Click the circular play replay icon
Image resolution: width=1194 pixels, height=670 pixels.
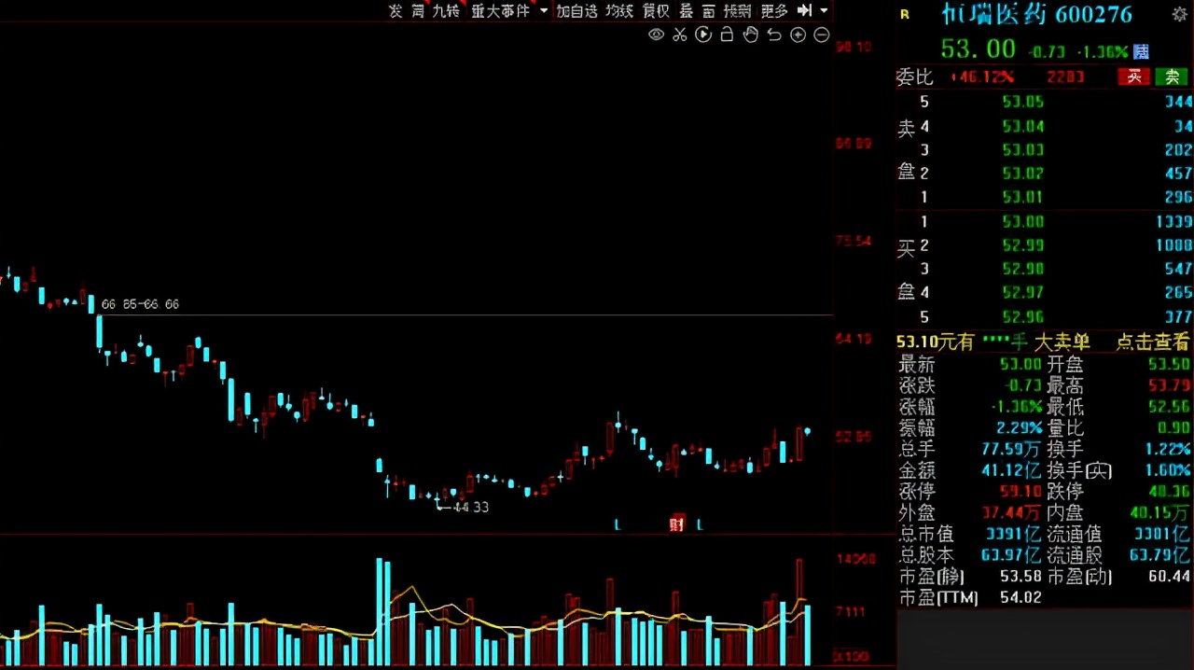click(x=703, y=35)
